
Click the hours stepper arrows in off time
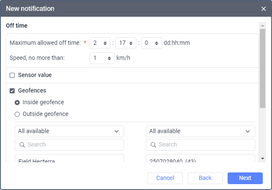(131, 43)
